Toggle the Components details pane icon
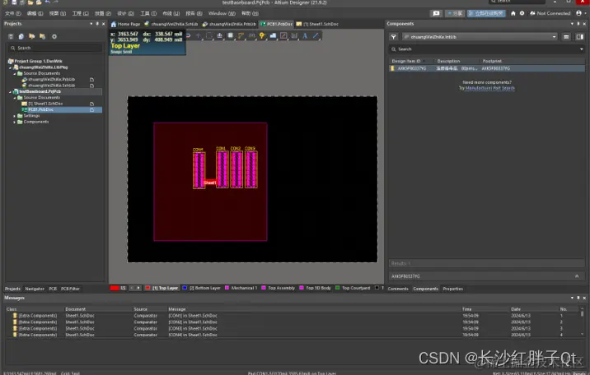This screenshot has height=375, width=590. tap(580, 37)
